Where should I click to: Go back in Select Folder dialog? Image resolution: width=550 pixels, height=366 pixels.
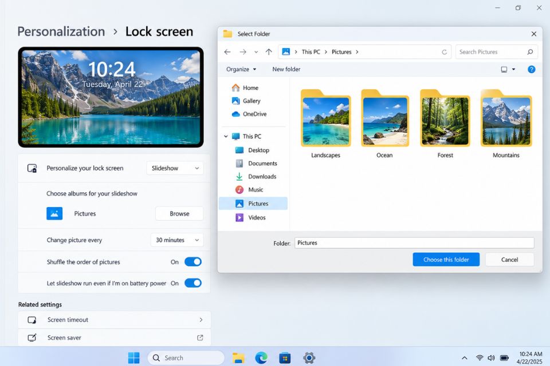tap(227, 52)
